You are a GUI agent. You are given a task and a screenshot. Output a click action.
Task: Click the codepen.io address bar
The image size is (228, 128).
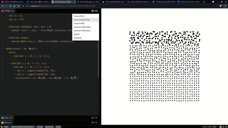[119, 6]
